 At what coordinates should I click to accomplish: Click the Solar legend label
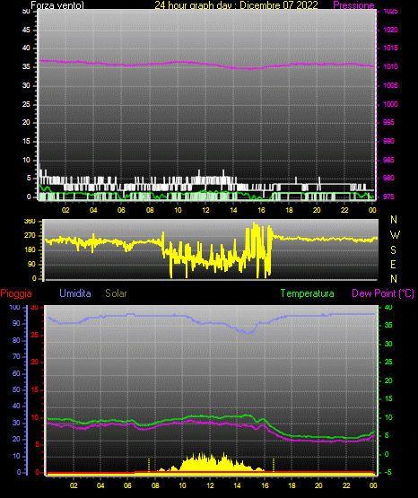[116, 293]
